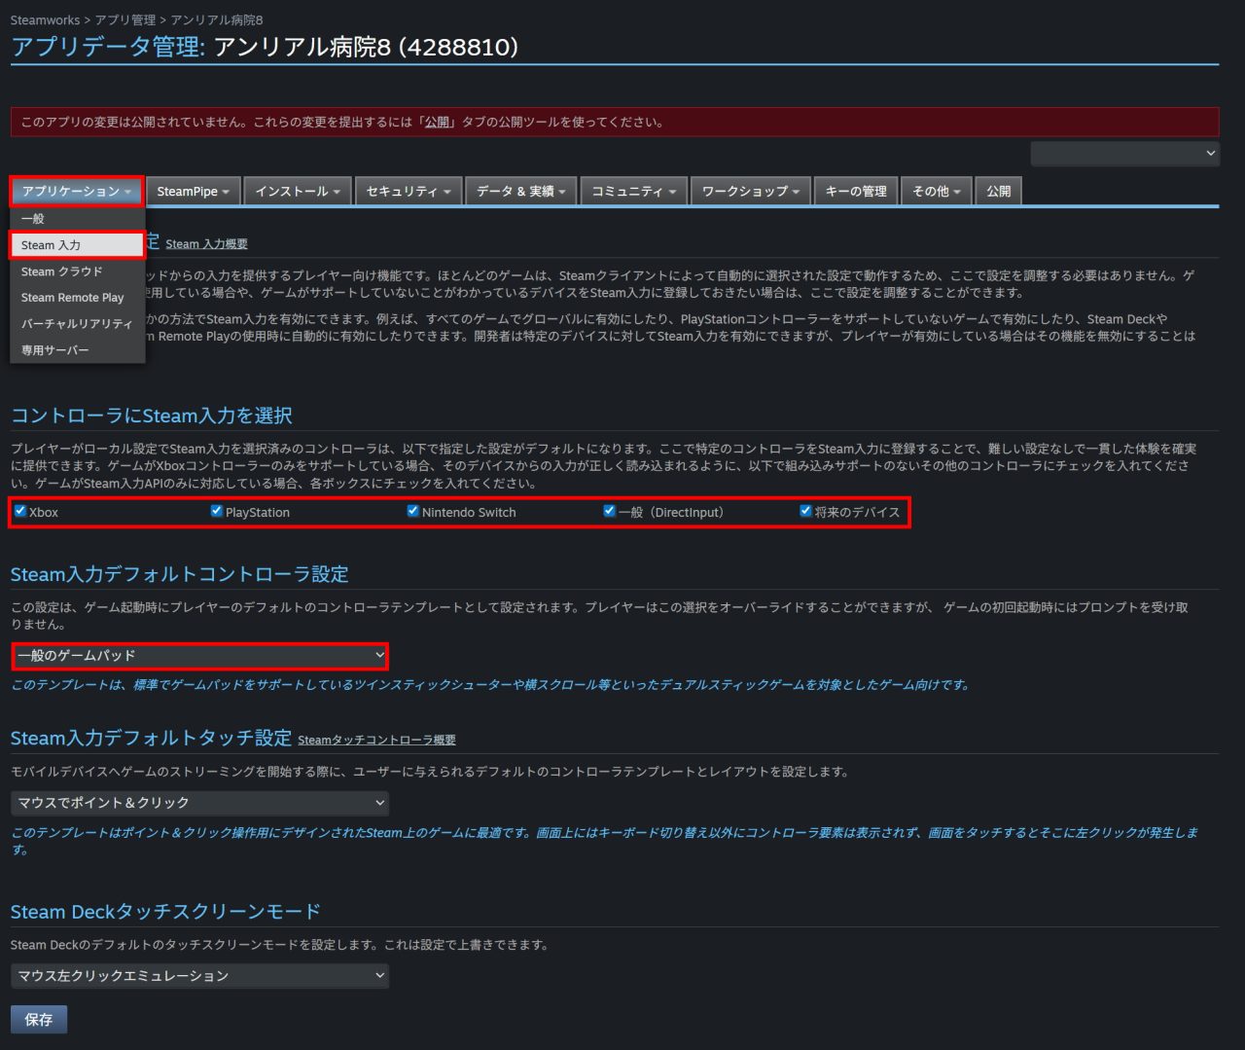Open the インストール tab menu

(298, 192)
